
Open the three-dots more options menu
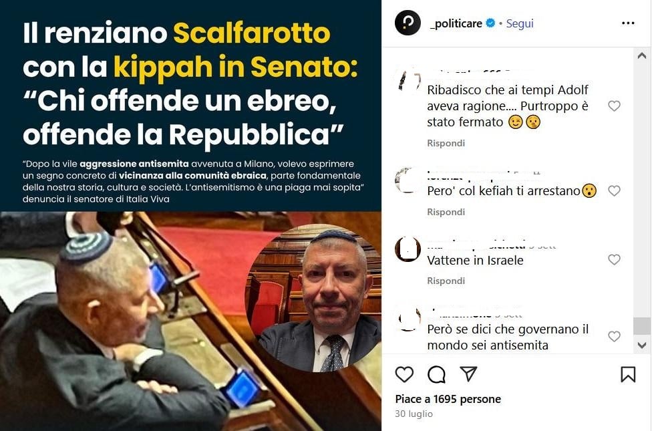pos(628,23)
